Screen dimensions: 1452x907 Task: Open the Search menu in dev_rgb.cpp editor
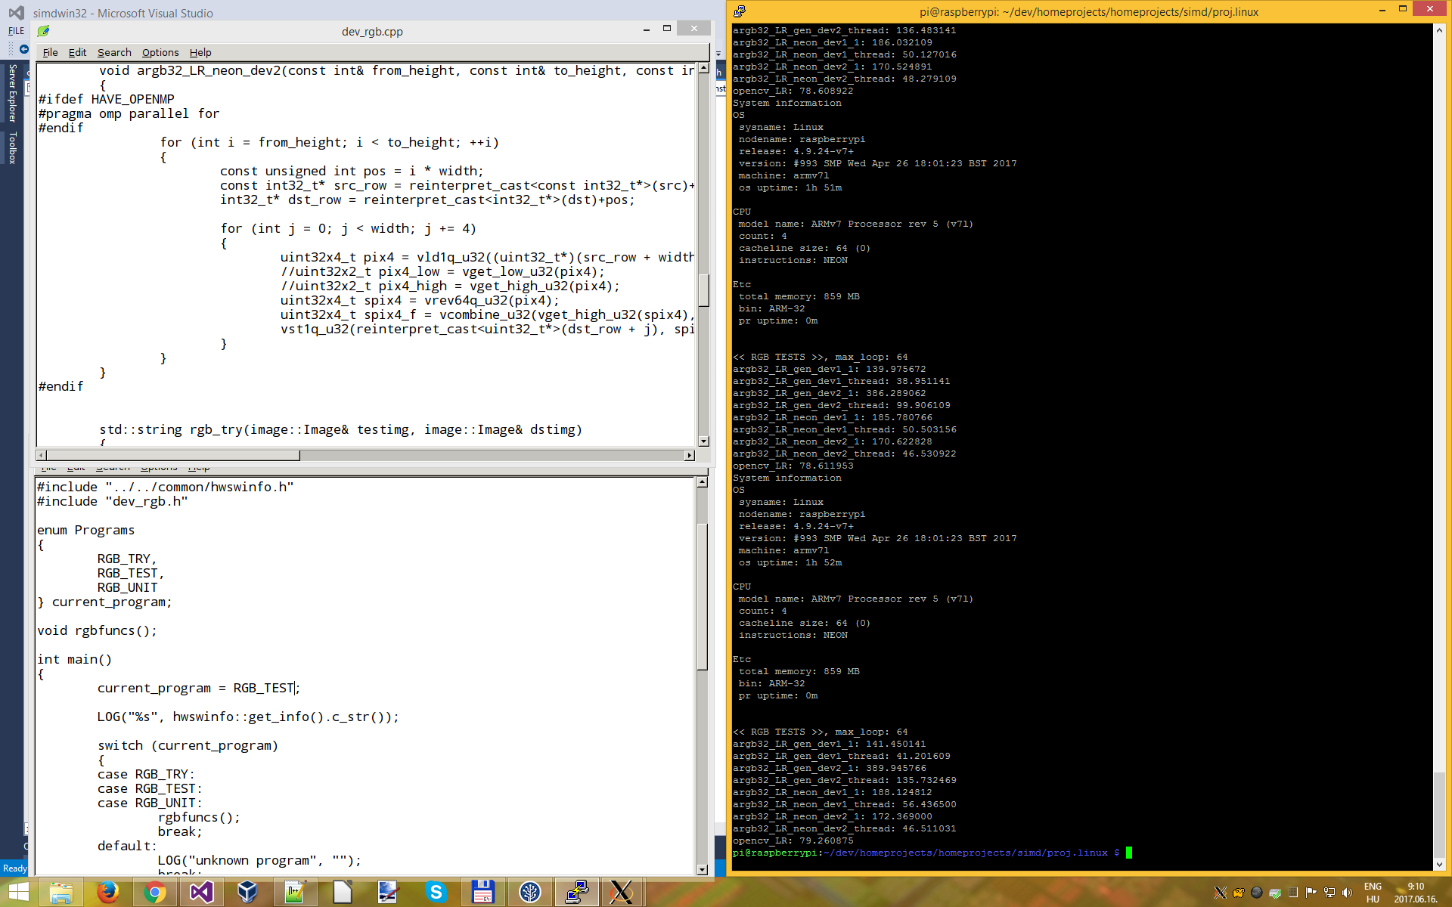click(114, 52)
